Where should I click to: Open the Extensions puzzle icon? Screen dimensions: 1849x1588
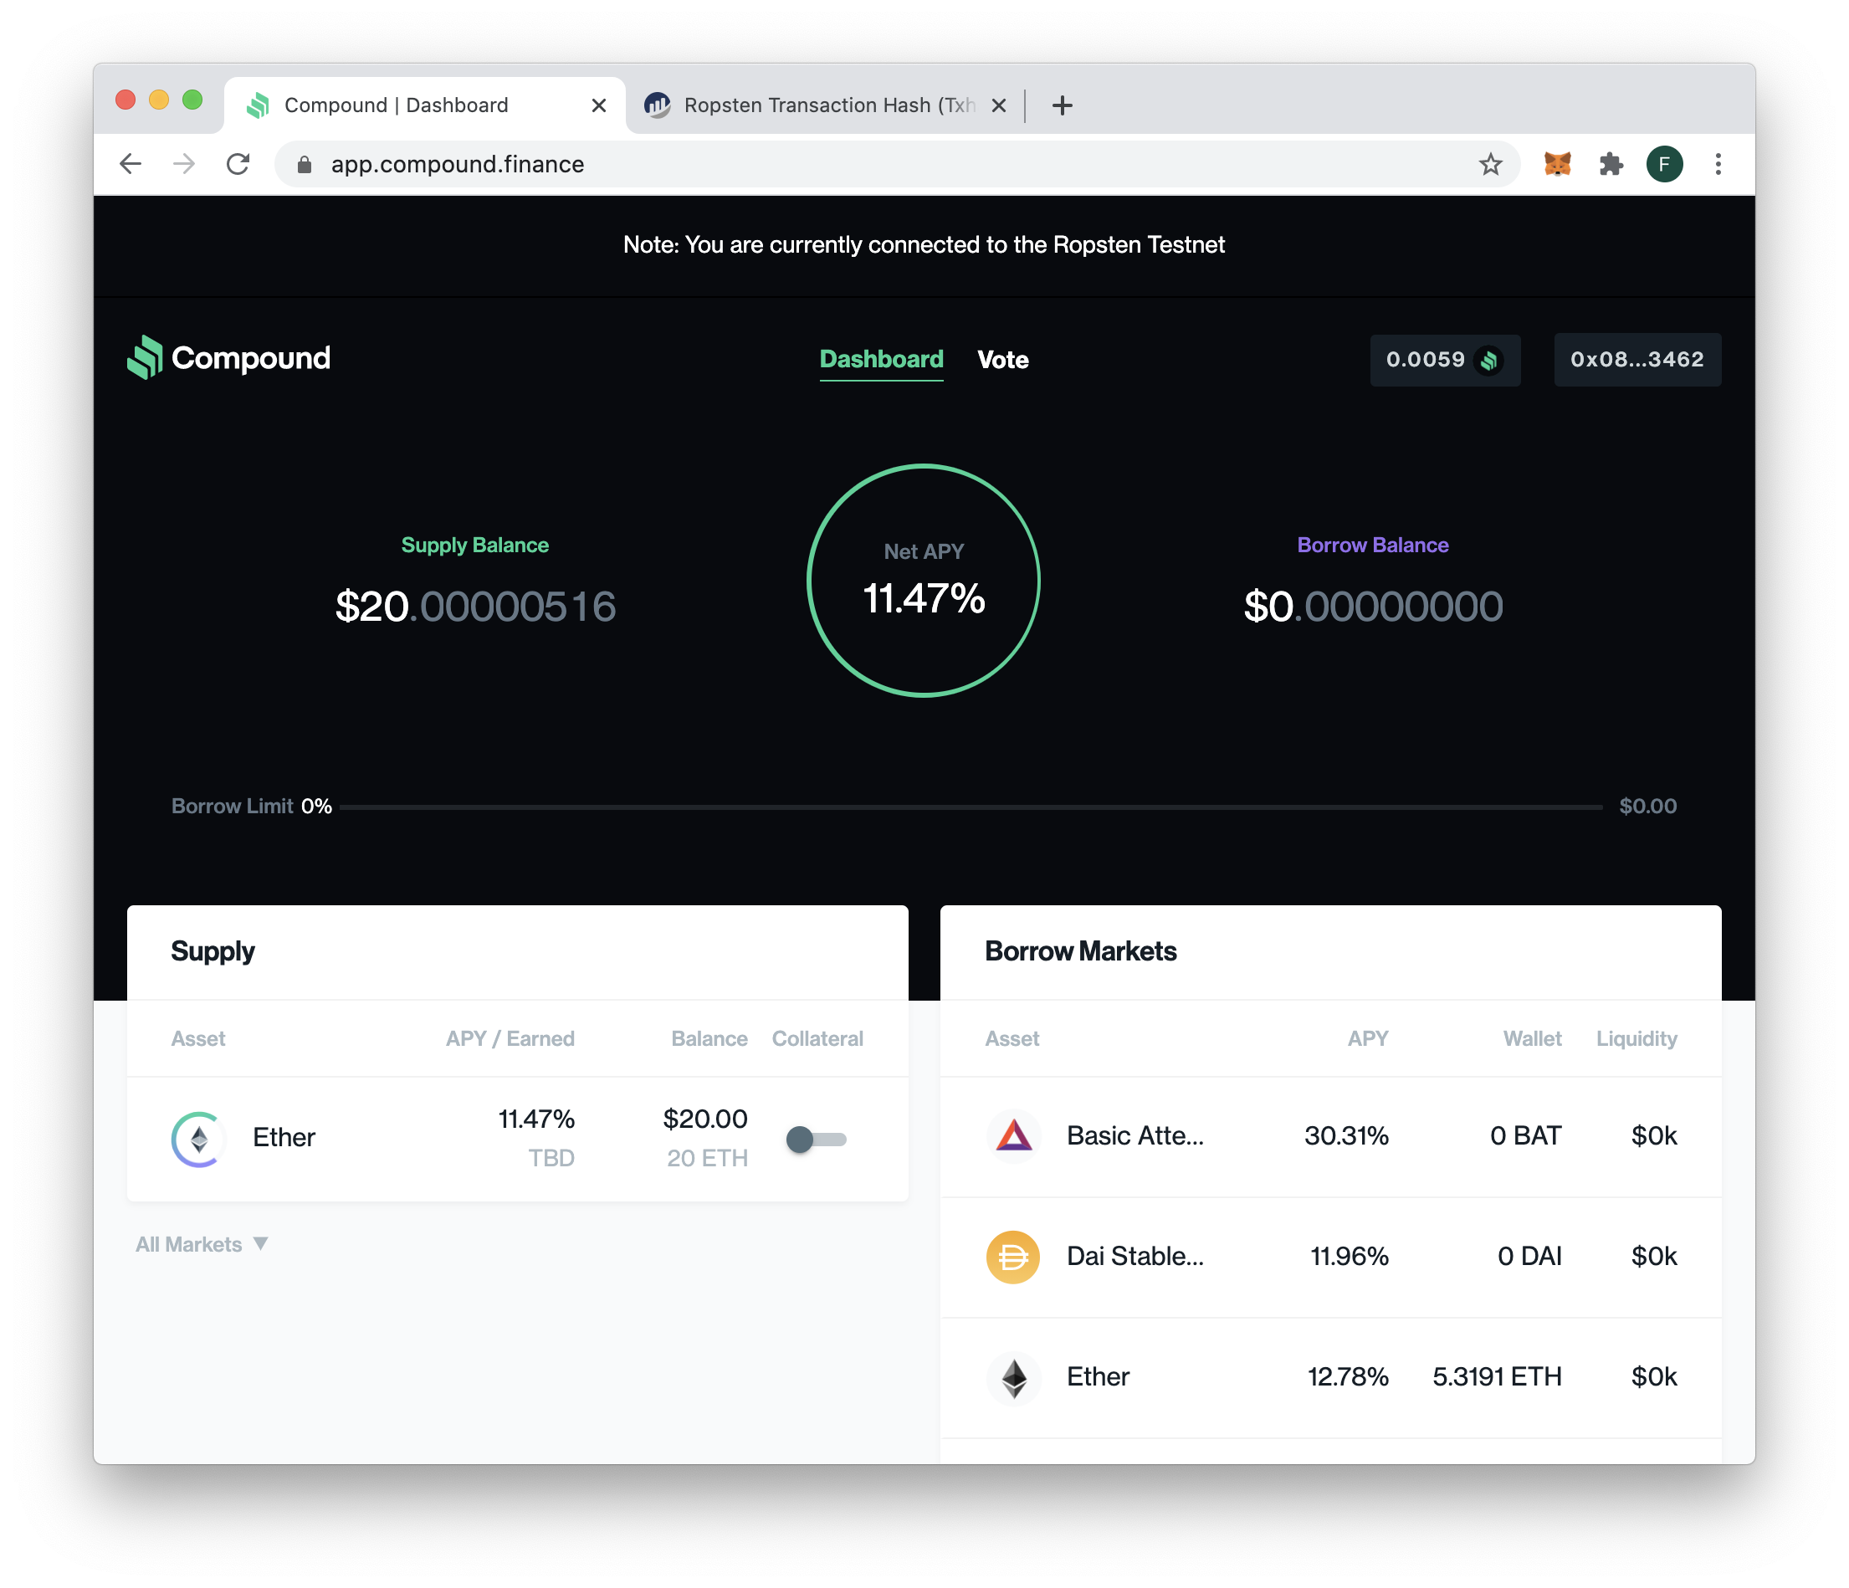click(x=1611, y=164)
